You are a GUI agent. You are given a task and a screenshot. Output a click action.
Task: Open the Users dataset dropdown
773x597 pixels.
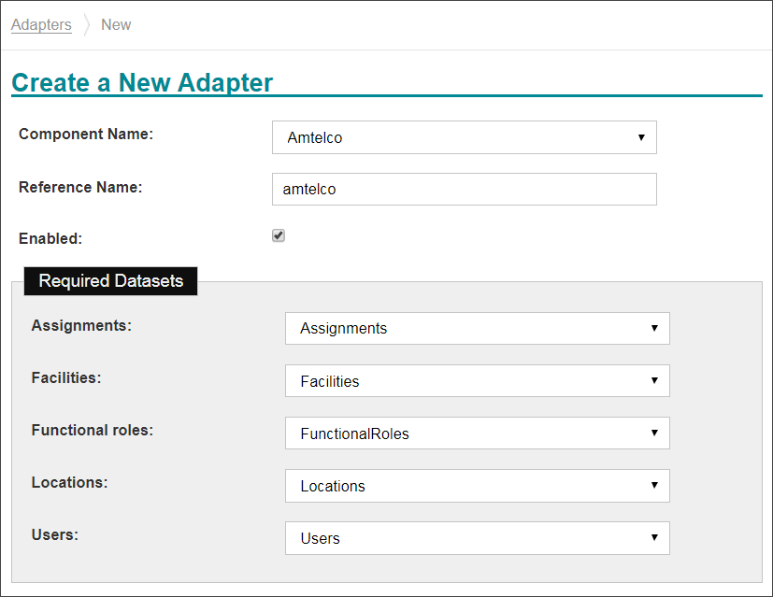(x=477, y=538)
